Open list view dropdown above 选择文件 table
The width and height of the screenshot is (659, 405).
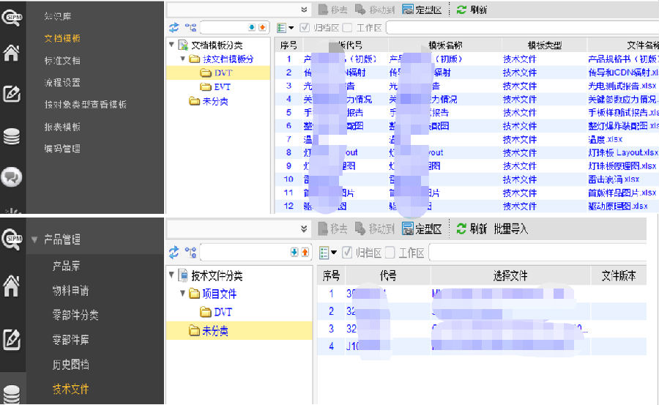[328, 253]
